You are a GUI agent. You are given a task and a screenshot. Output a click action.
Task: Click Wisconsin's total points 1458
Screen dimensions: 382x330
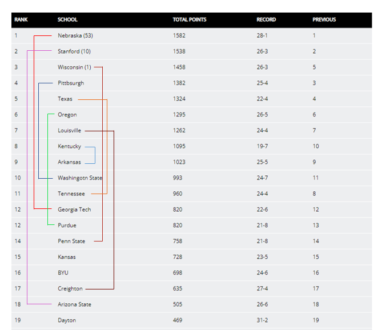179,67
